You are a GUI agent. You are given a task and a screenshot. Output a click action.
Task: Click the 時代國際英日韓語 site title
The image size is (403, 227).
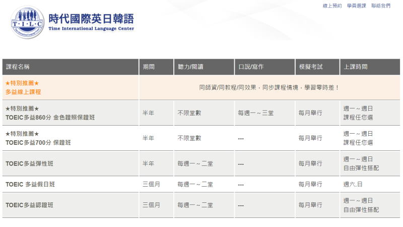click(91, 19)
